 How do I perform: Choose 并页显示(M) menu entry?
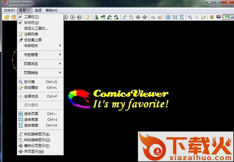coord(40,152)
